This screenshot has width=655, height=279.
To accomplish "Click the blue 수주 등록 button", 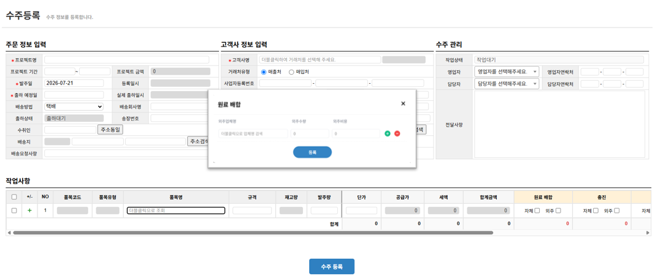I will pyautogui.click(x=332, y=267).
